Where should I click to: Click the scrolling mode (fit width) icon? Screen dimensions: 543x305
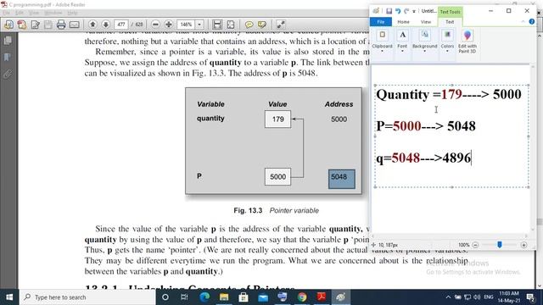point(217,25)
